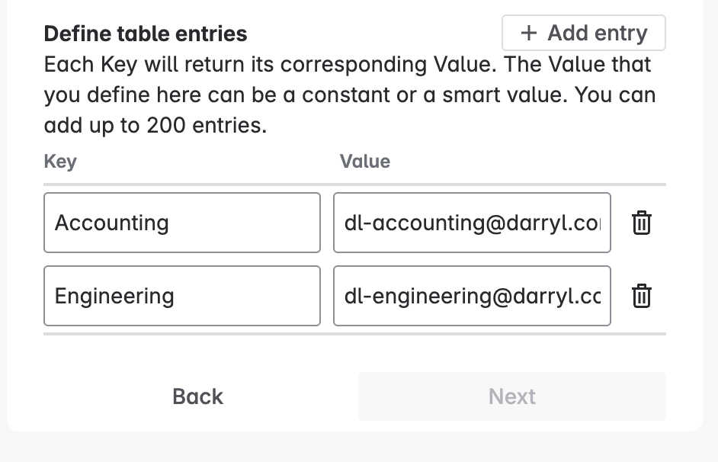Click the plus icon beside Add entry
Screen dimensions: 718x462
[528, 33]
